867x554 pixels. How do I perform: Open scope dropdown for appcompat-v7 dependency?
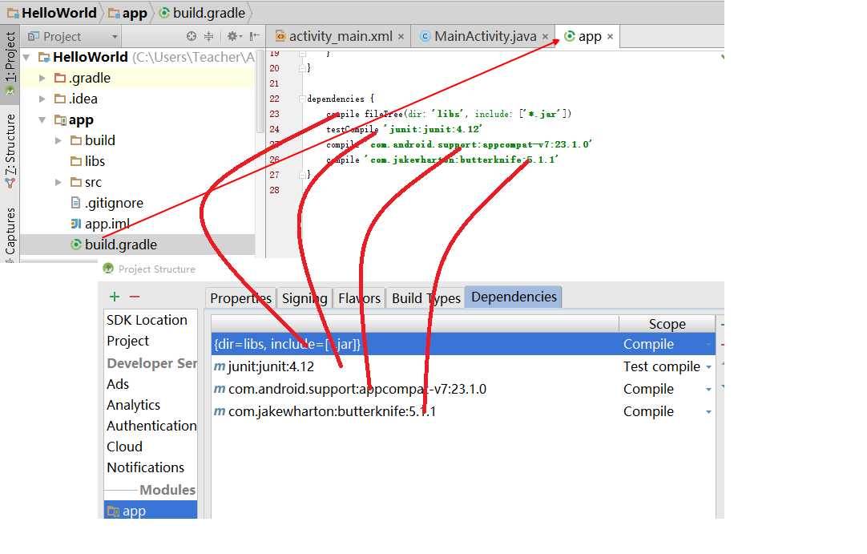tap(708, 390)
